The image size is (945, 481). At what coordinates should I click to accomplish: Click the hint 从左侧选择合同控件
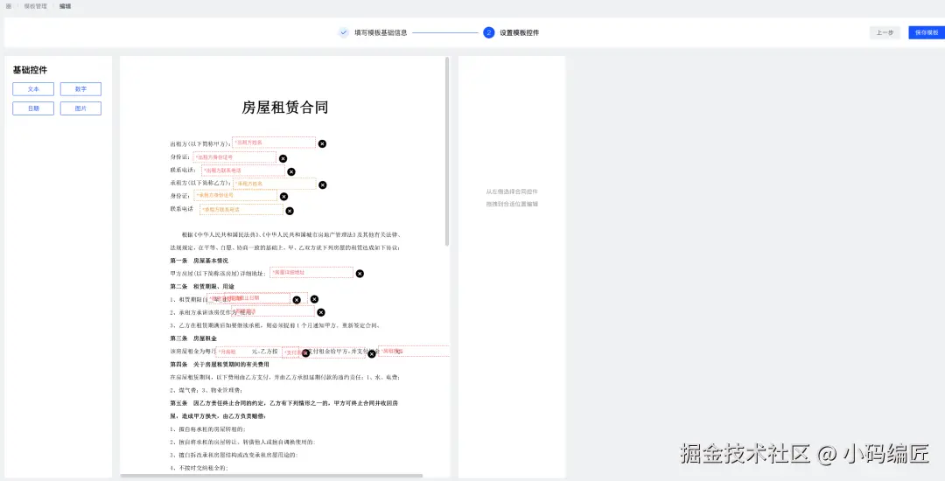[512, 192]
